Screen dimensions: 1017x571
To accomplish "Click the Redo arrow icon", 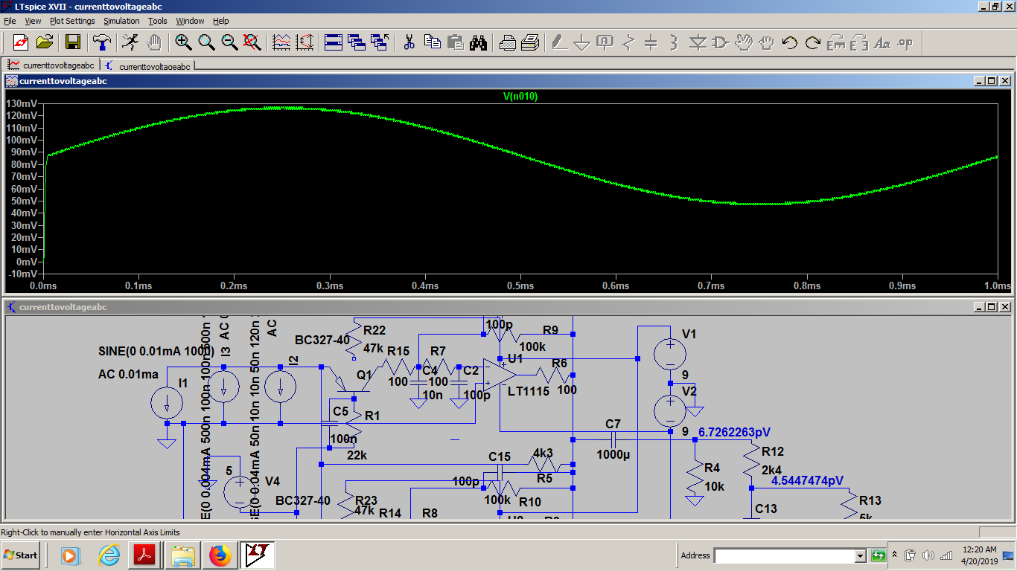I will (813, 42).
